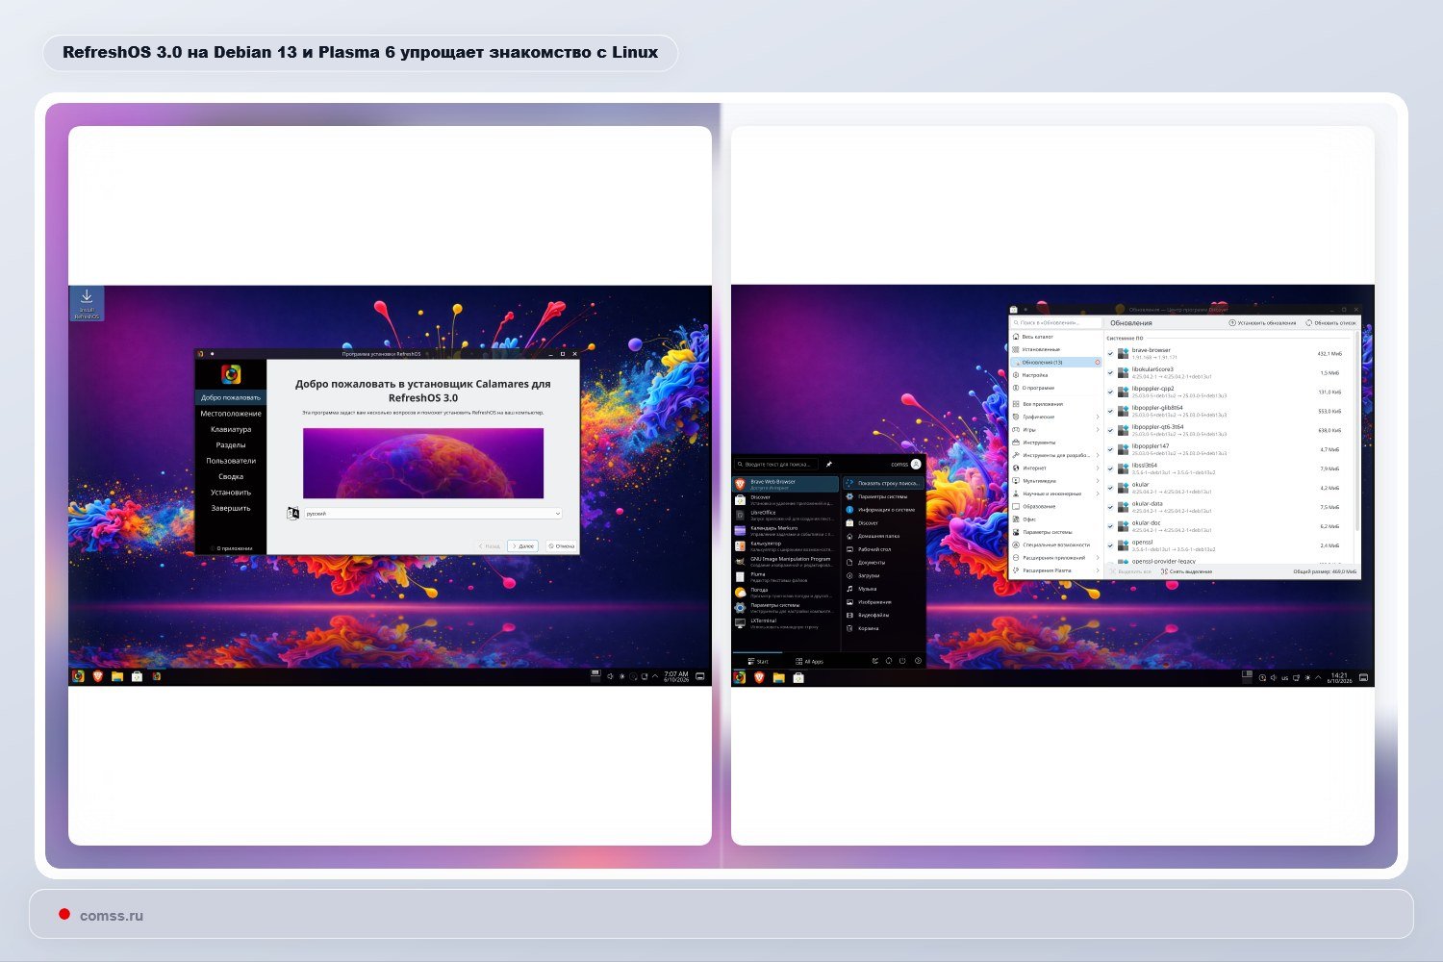The height and width of the screenshot is (962, 1443).
Task: Switch to the All Apps tab in the start menu
Action: [x=809, y=662]
